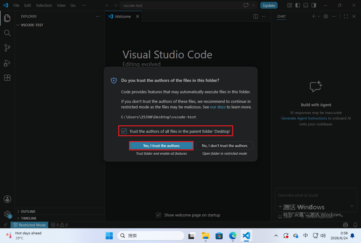Click the Restricted Mode status item

pyautogui.click(x=29, y=225)
